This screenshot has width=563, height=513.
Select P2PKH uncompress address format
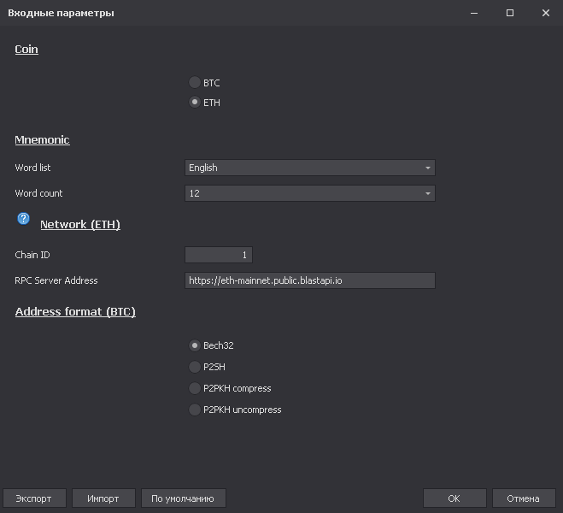pyautogui.click(x=195, y=410)
